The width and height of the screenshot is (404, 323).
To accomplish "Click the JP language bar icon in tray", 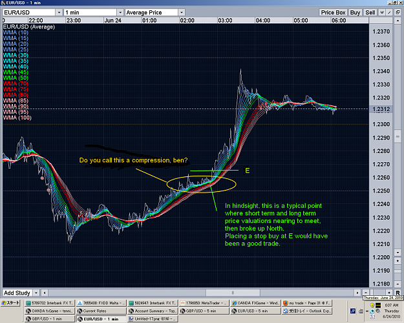I will [x=353, y=311].
